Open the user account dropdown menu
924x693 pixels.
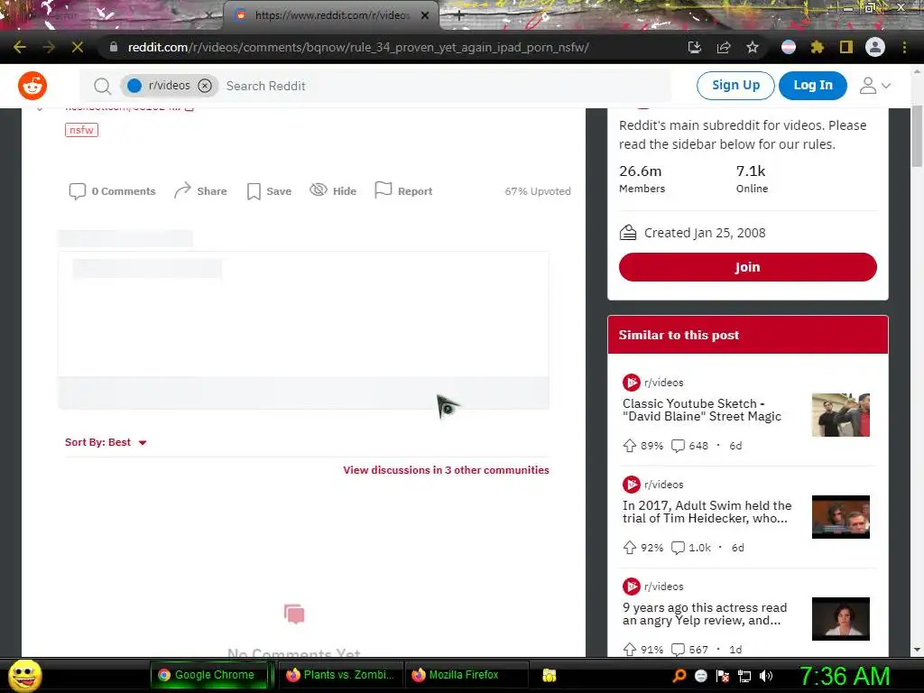tap(875, 86)
